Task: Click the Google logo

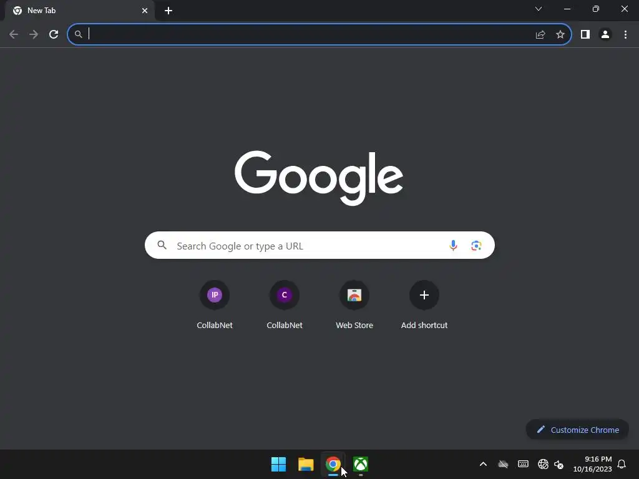Action: 319,178
